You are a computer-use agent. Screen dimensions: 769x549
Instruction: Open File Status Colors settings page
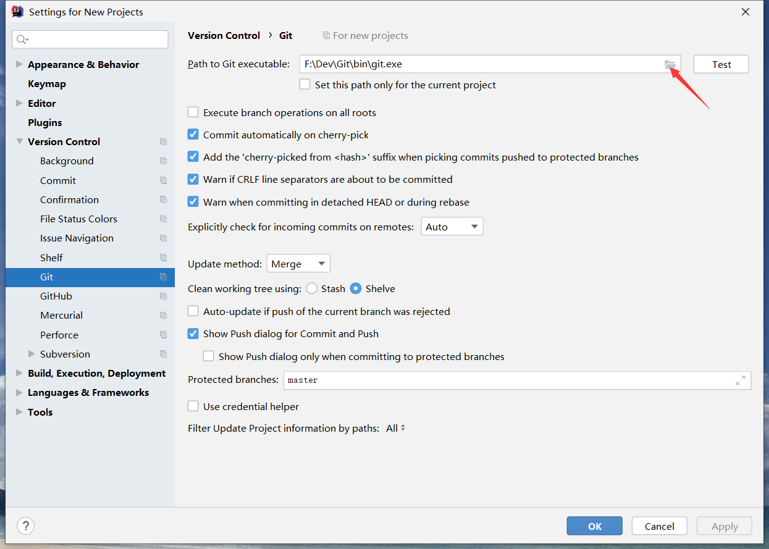(78, 219)
